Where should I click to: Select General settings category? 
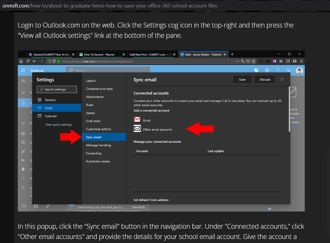[x=57, y=100]
